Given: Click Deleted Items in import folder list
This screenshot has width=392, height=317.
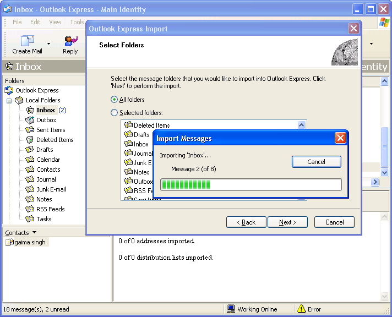Looking at the screenshot, I should coord(147,125).
